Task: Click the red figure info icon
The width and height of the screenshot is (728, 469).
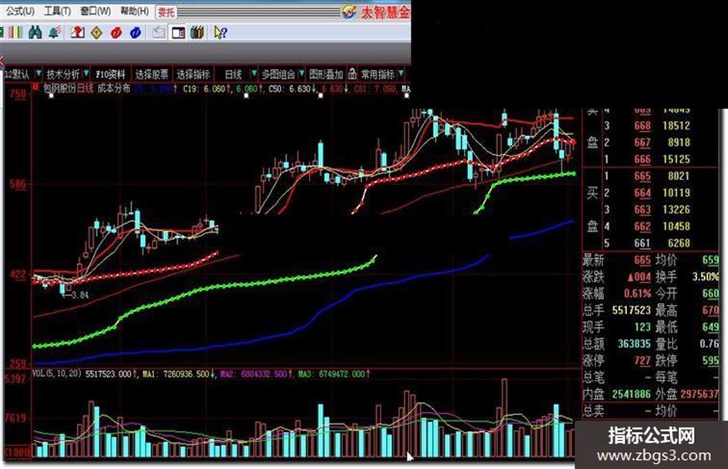Action: pyautogui.click(x=78, y=32)
